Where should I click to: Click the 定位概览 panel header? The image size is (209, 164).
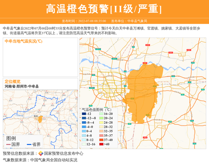pyautogui.click(x=13, y=81)
